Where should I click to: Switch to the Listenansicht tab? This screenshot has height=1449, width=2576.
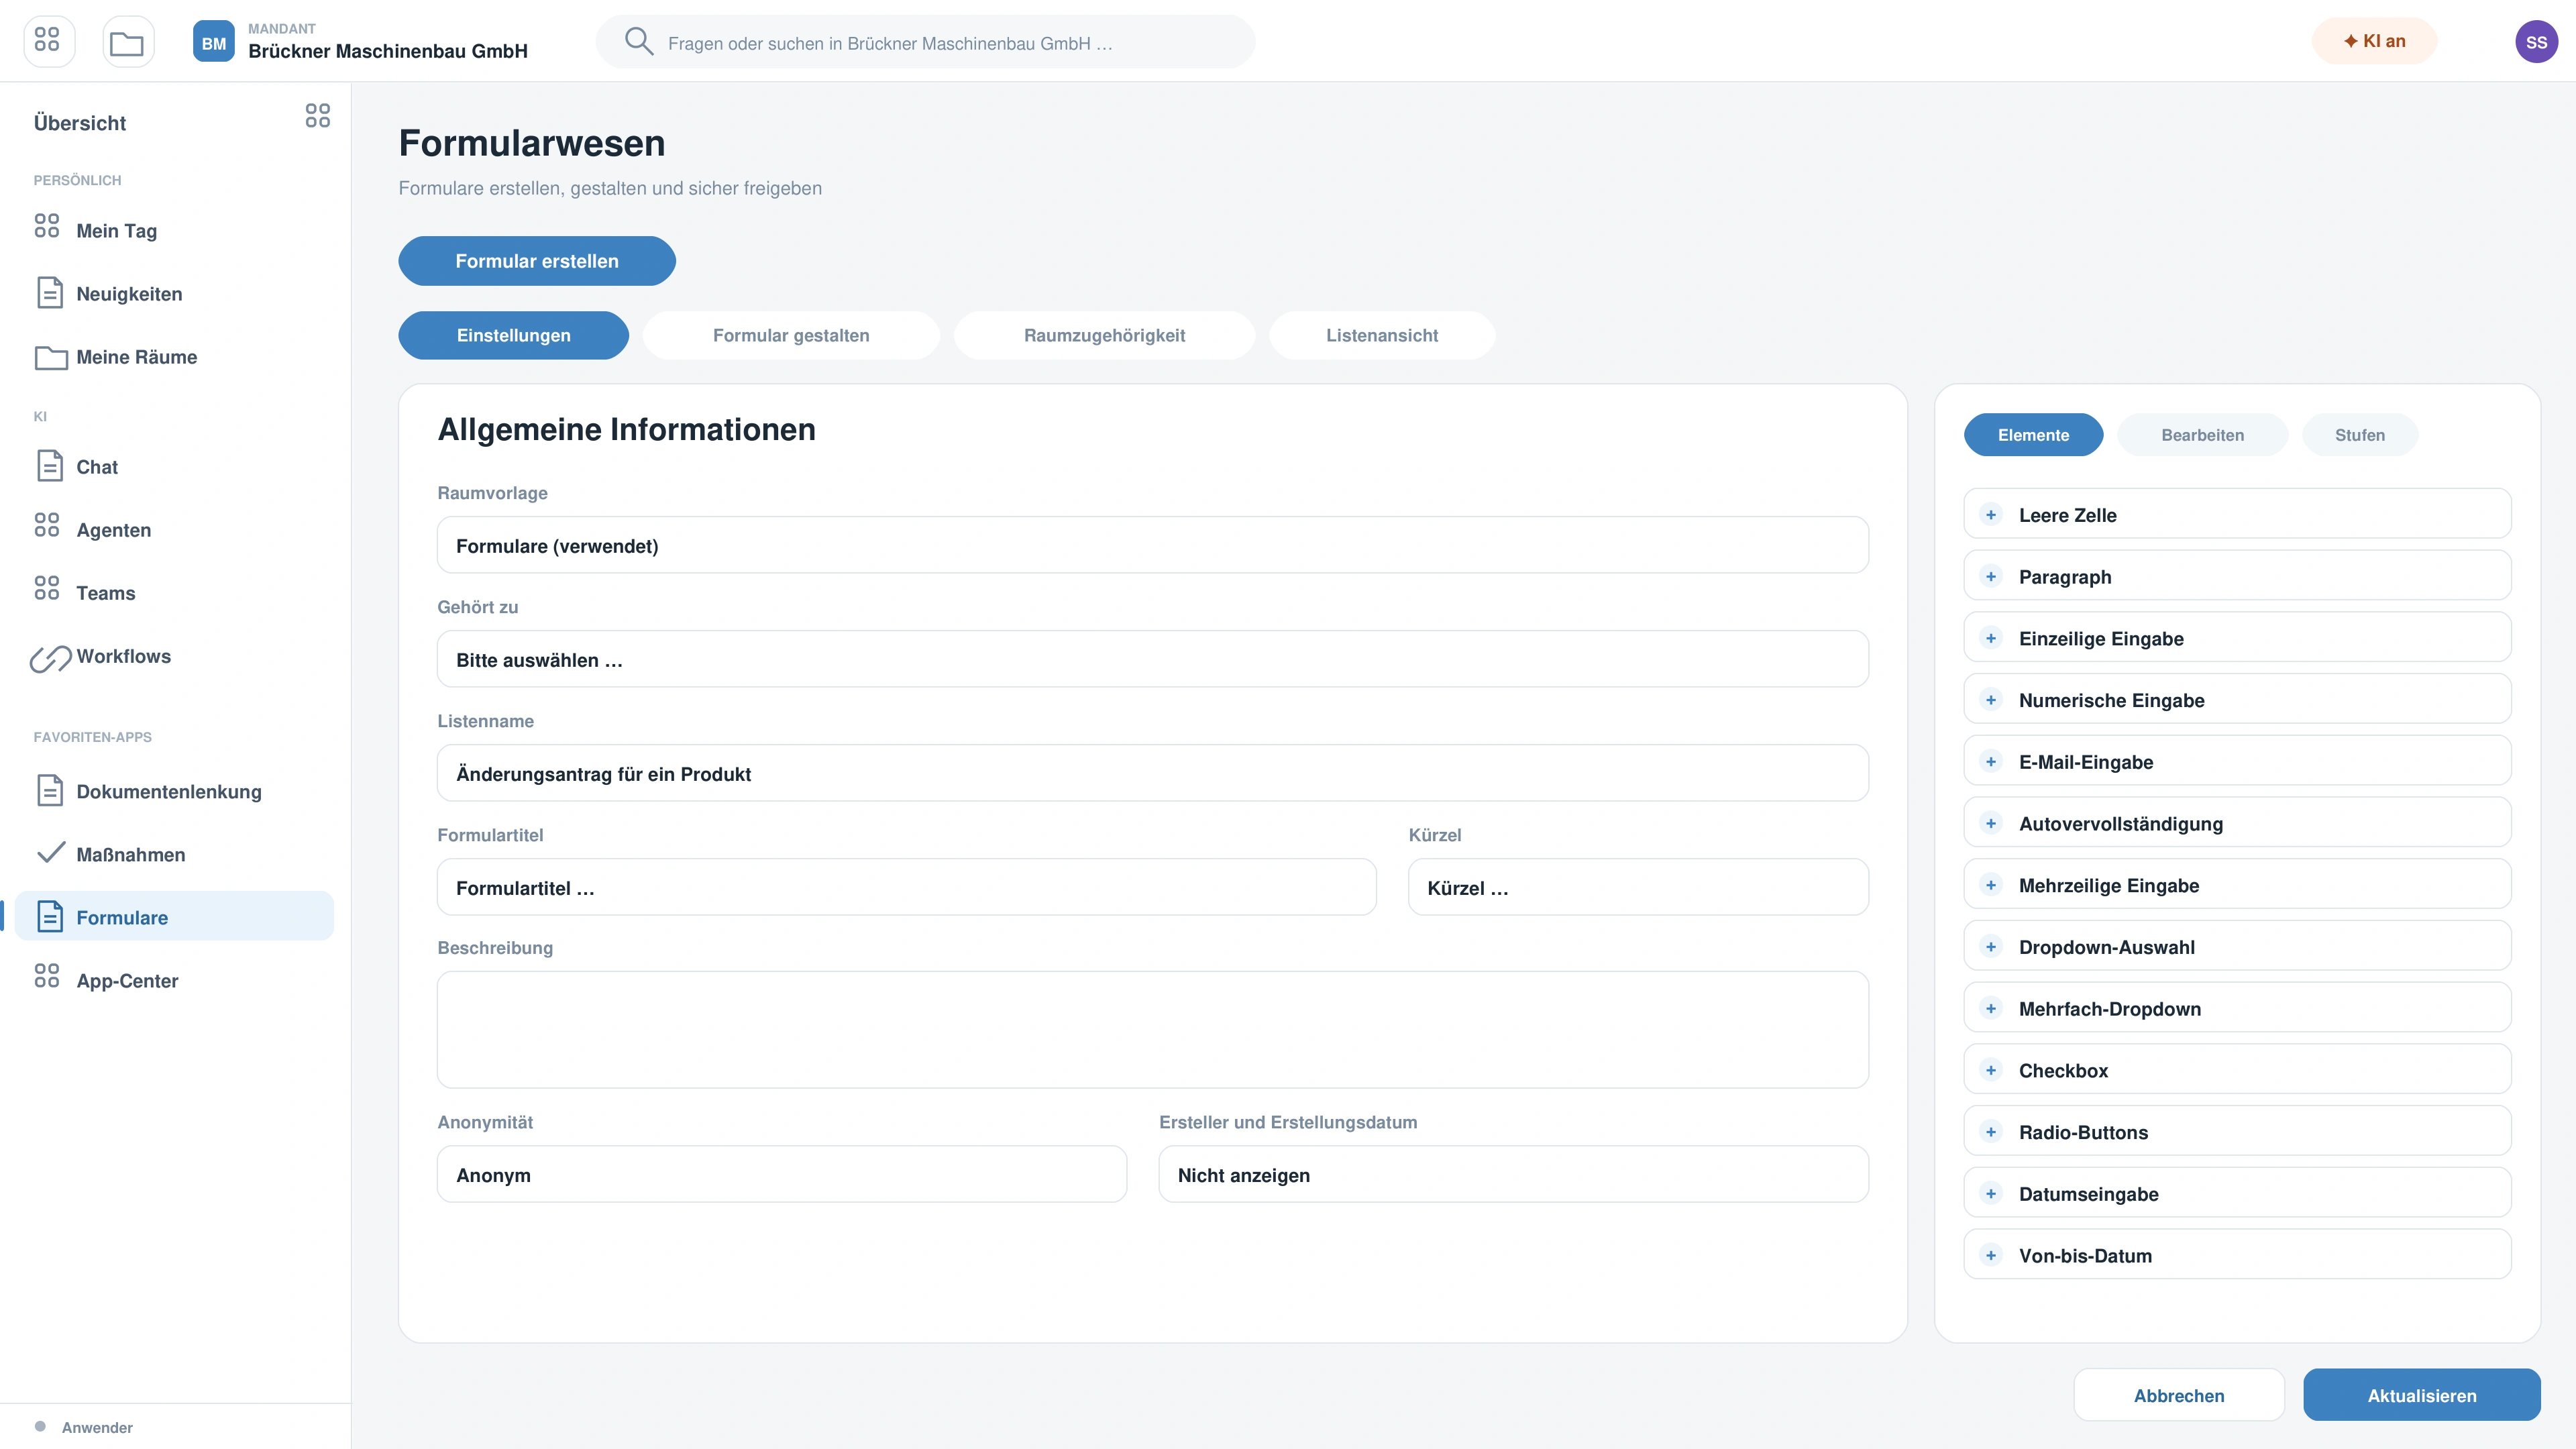[x=1381, y=335]
